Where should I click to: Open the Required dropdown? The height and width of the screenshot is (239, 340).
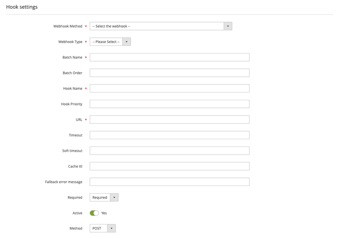click(104, 197)
